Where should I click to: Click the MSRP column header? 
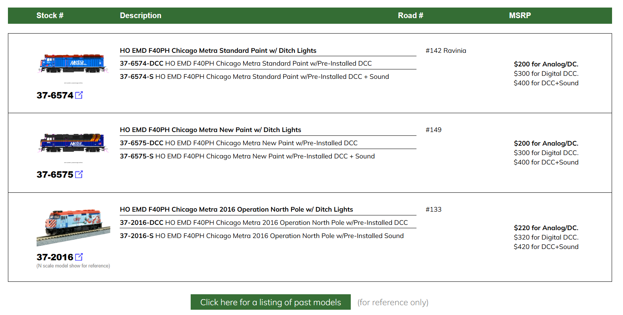coord(520,15)
